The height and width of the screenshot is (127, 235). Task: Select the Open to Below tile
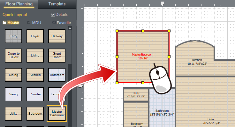pos(13,56)
